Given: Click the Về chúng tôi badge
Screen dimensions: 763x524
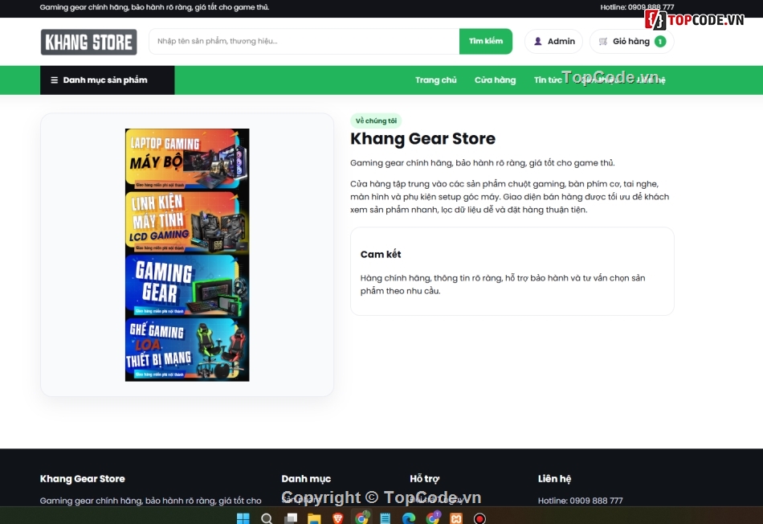Looking at the screenshot, I should click(x=376, y=121).
